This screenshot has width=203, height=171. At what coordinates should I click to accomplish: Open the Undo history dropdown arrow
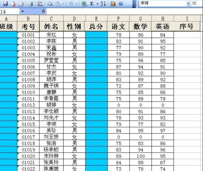tap(76, 4)
